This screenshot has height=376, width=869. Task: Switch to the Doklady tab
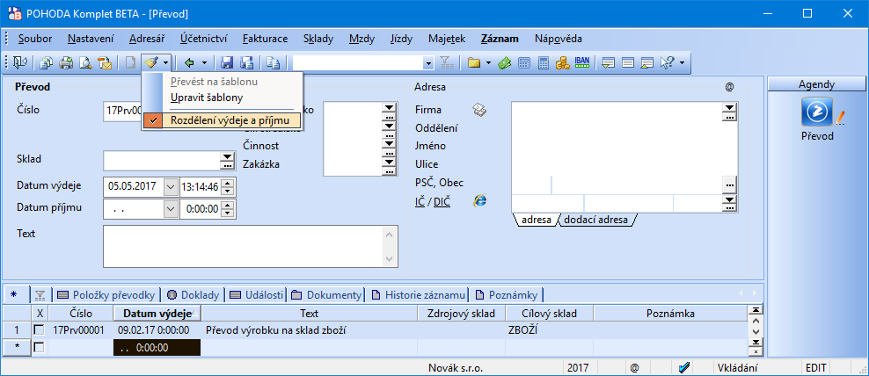(194, 294)
